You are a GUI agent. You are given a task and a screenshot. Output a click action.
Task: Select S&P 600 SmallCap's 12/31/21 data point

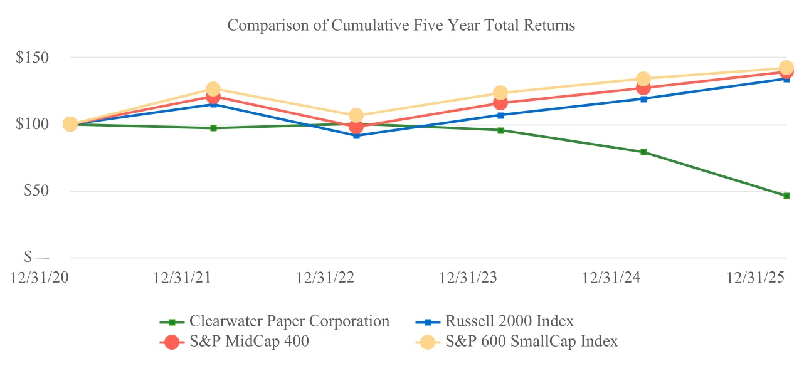coord(213,89)
